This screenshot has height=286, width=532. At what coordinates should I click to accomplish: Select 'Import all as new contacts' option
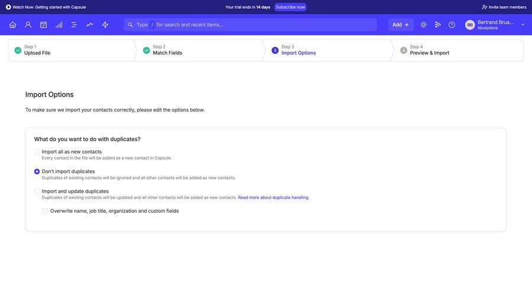(x=37, y=152)
